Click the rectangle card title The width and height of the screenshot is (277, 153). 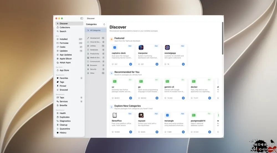click(x=169, y=121)
